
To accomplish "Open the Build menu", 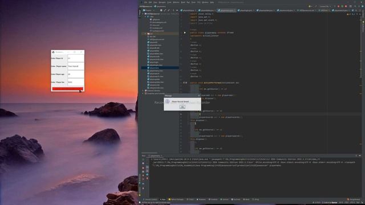I will pyautogui.click(x=183, y=2).
